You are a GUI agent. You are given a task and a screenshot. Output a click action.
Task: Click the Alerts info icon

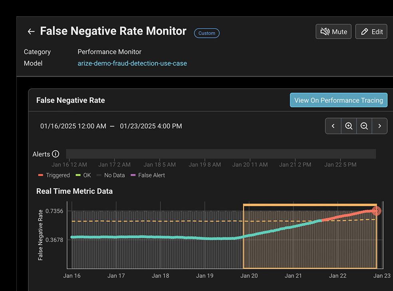(x=56, y=154)
